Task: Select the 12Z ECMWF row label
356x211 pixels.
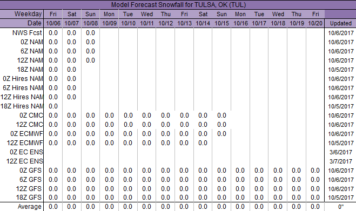Action: (x=25, y=143)
